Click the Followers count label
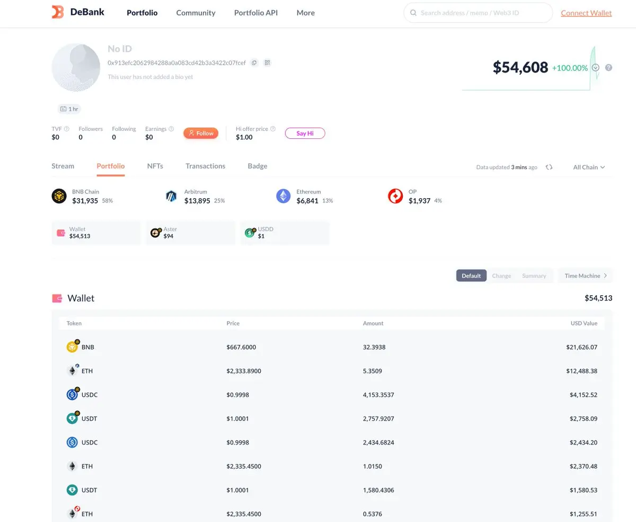The width and height of the screenshot is (636, 522). click(x=91, y=129)
